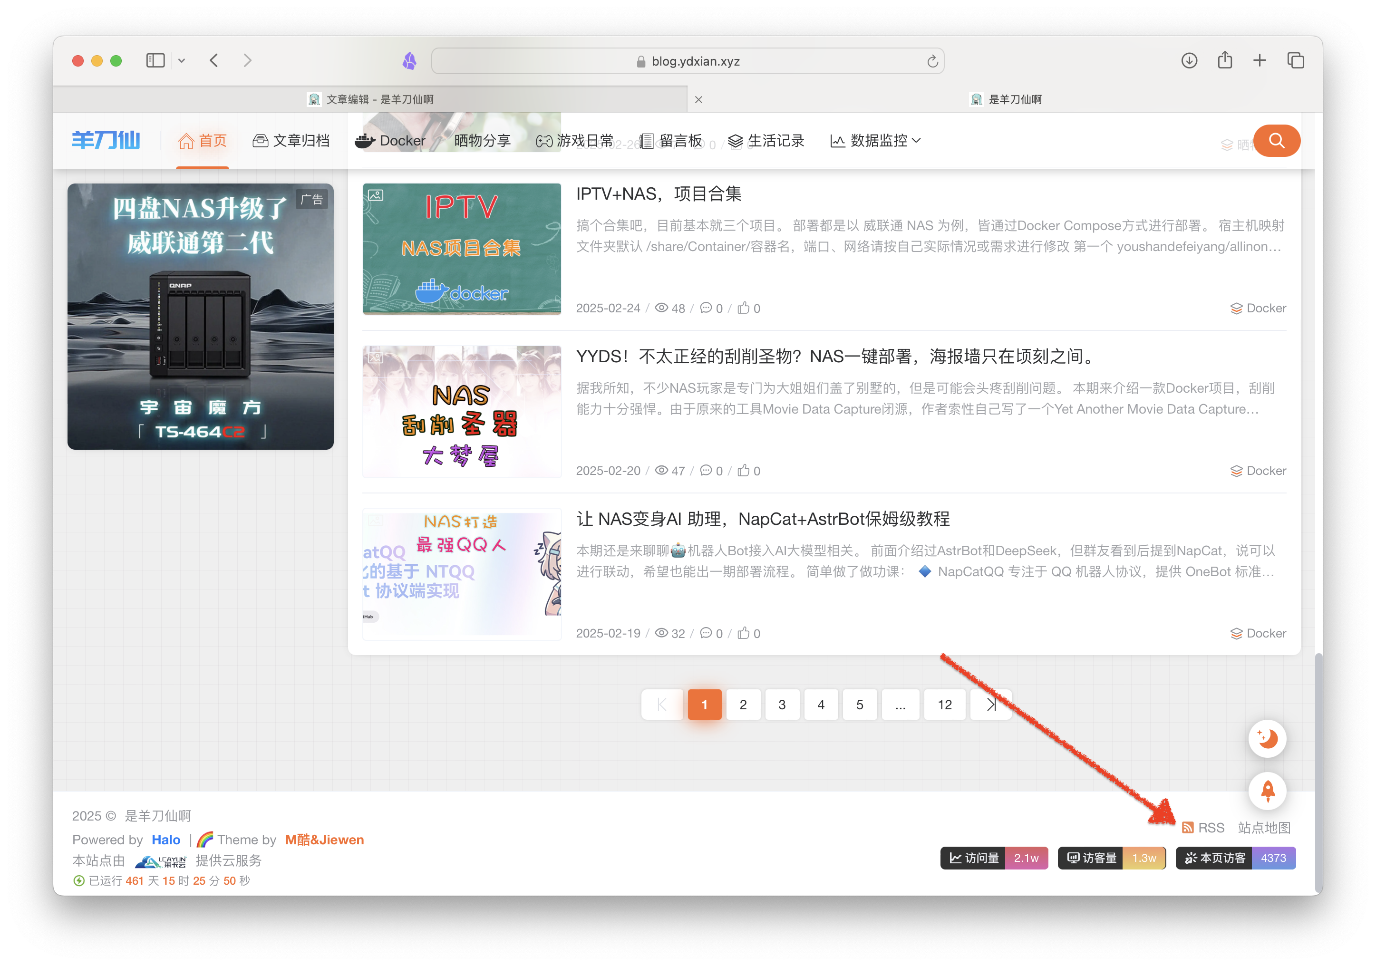Image resolution: width=1376 pixels, height=966 pixels.
Task: Open a new tab with the plus icon
Action: pos(1259,60)
